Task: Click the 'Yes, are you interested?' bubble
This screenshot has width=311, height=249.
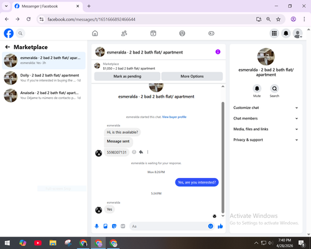Action: (197, 182)
